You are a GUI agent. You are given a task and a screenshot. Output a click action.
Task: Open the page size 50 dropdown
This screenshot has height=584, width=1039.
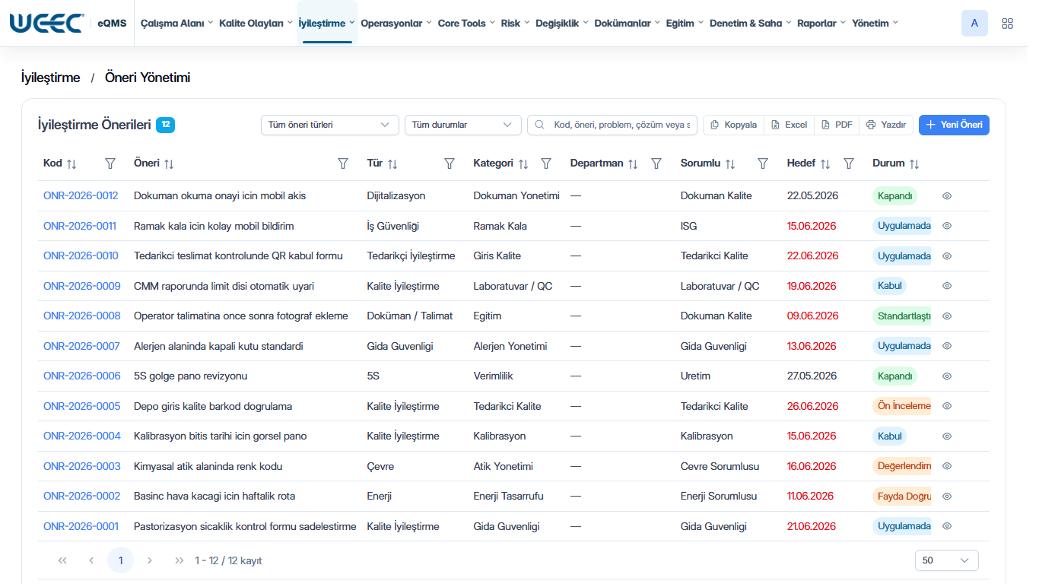946,560
